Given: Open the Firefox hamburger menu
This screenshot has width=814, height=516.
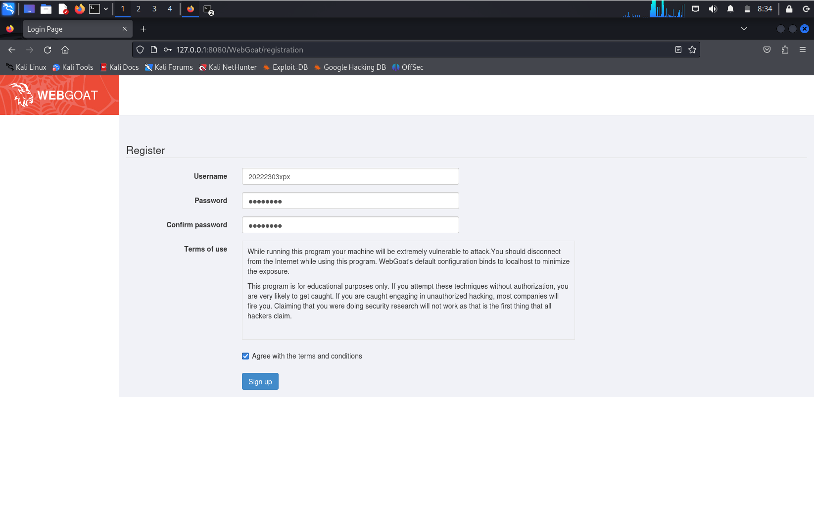Looking at the screenshot, I should coord(803,50).
